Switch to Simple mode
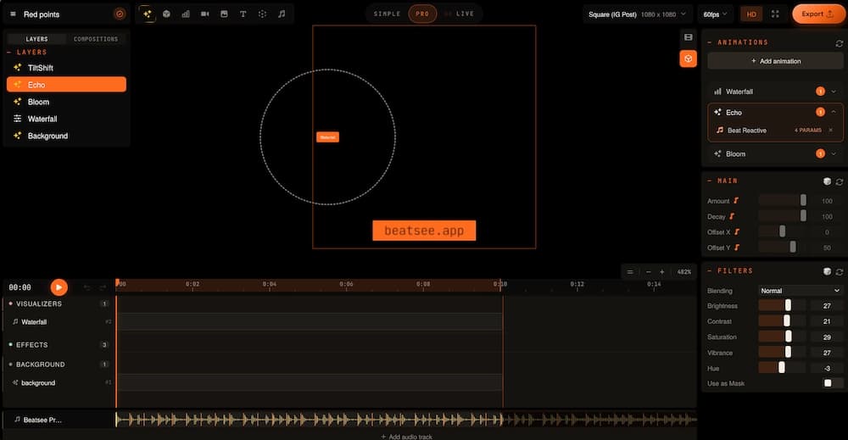 click(388, 14)
